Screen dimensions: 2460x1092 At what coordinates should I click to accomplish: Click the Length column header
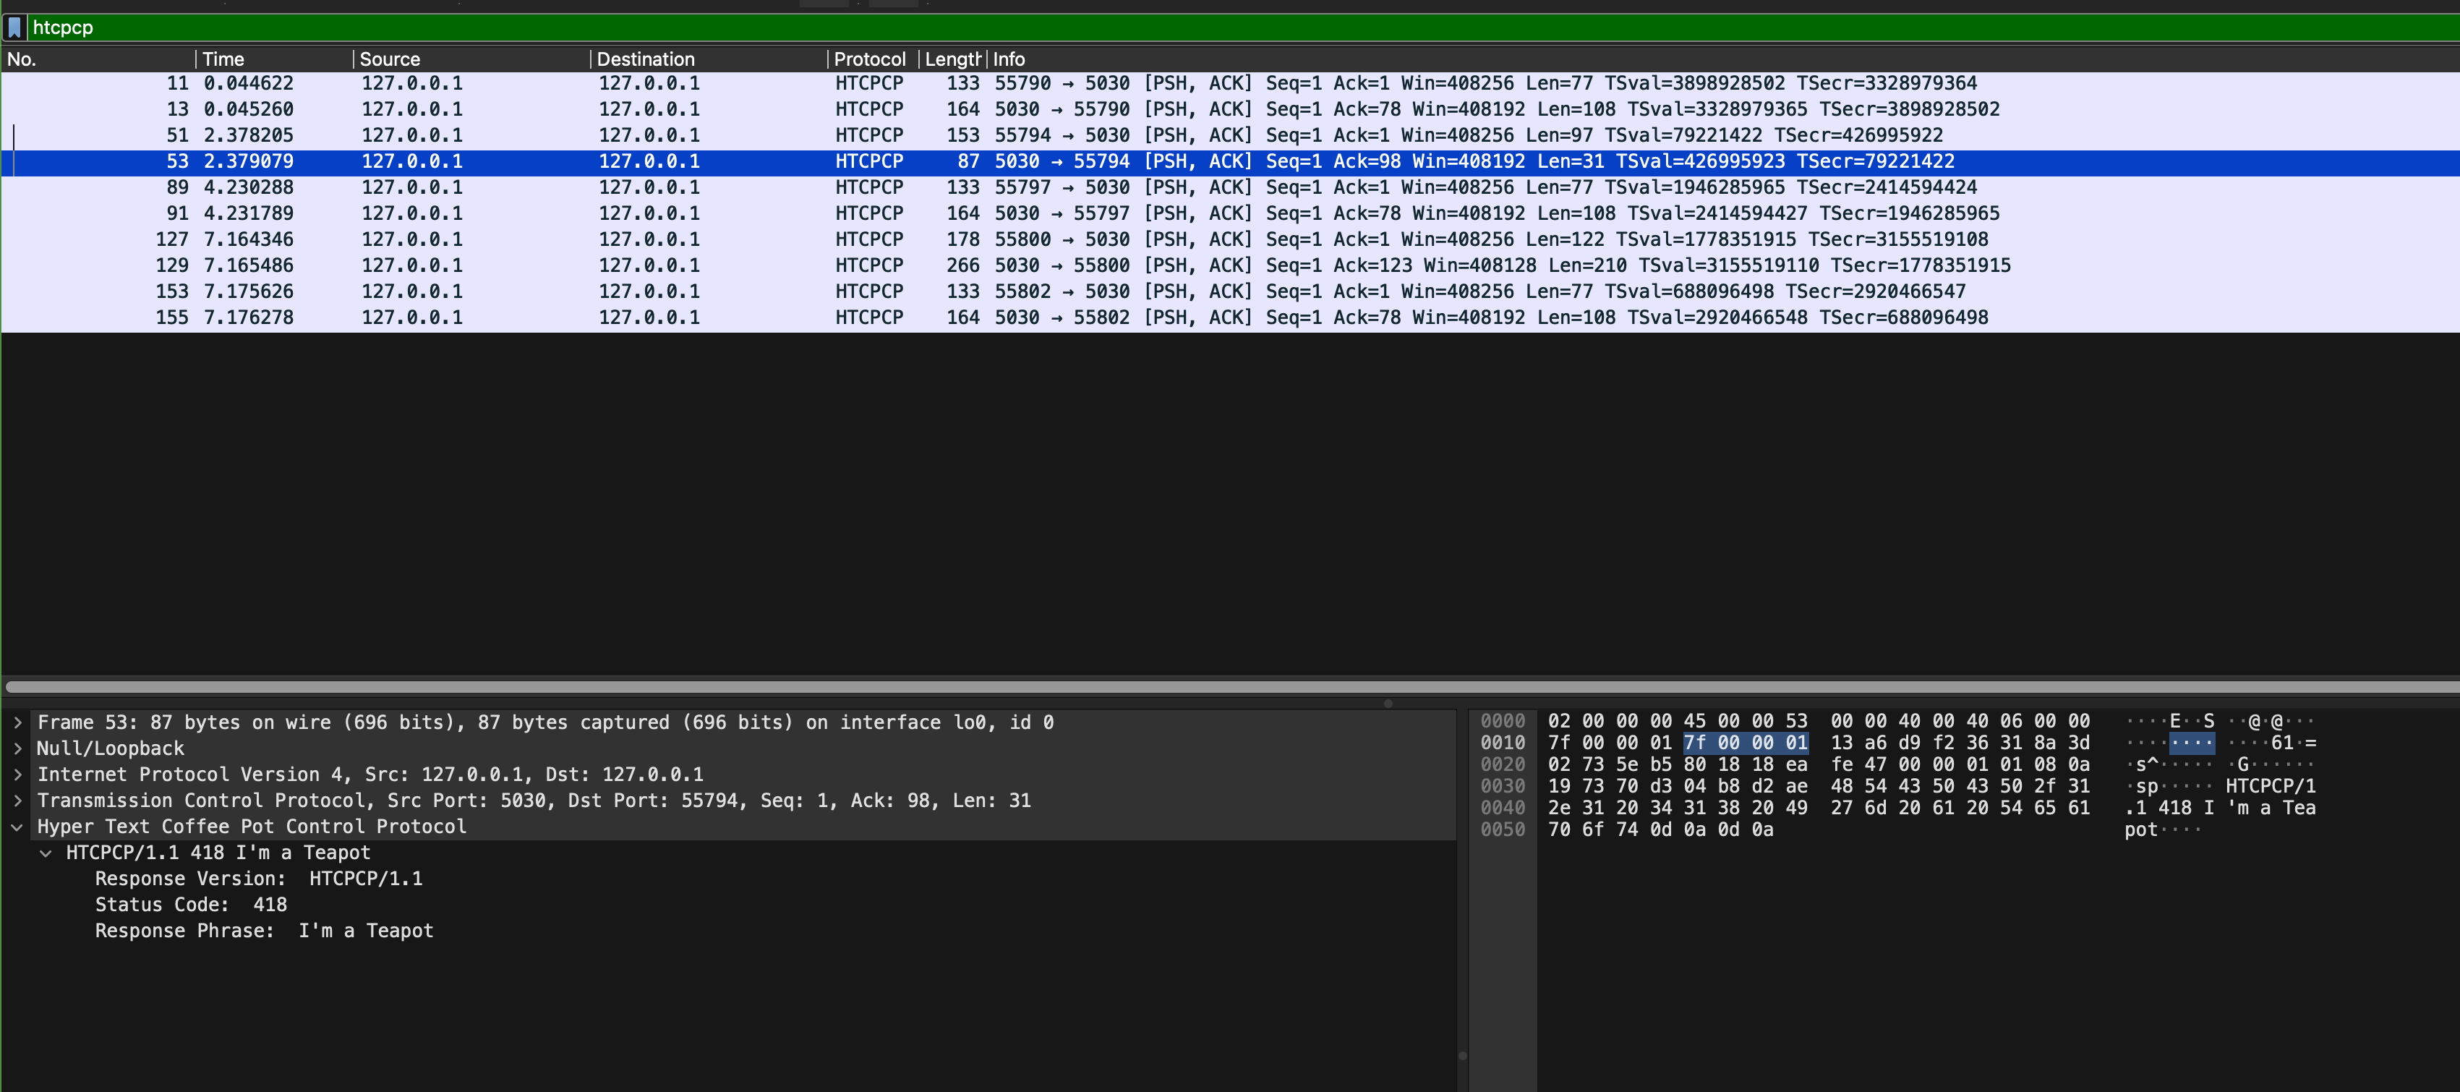click(x=951, y=59)
